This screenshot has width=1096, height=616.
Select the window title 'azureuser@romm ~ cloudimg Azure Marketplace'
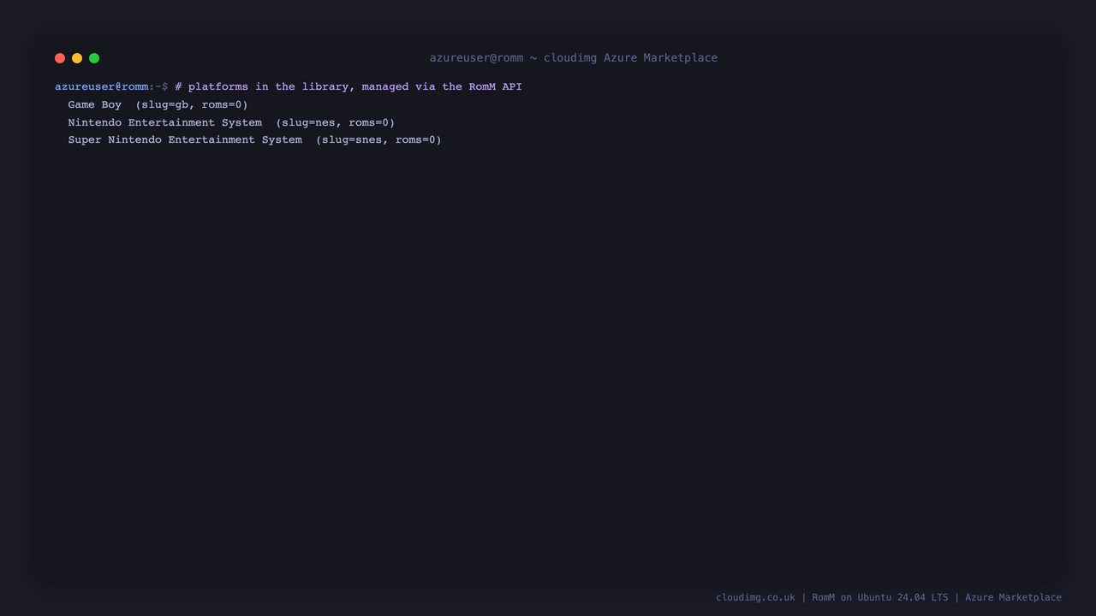tap(574, 58)
